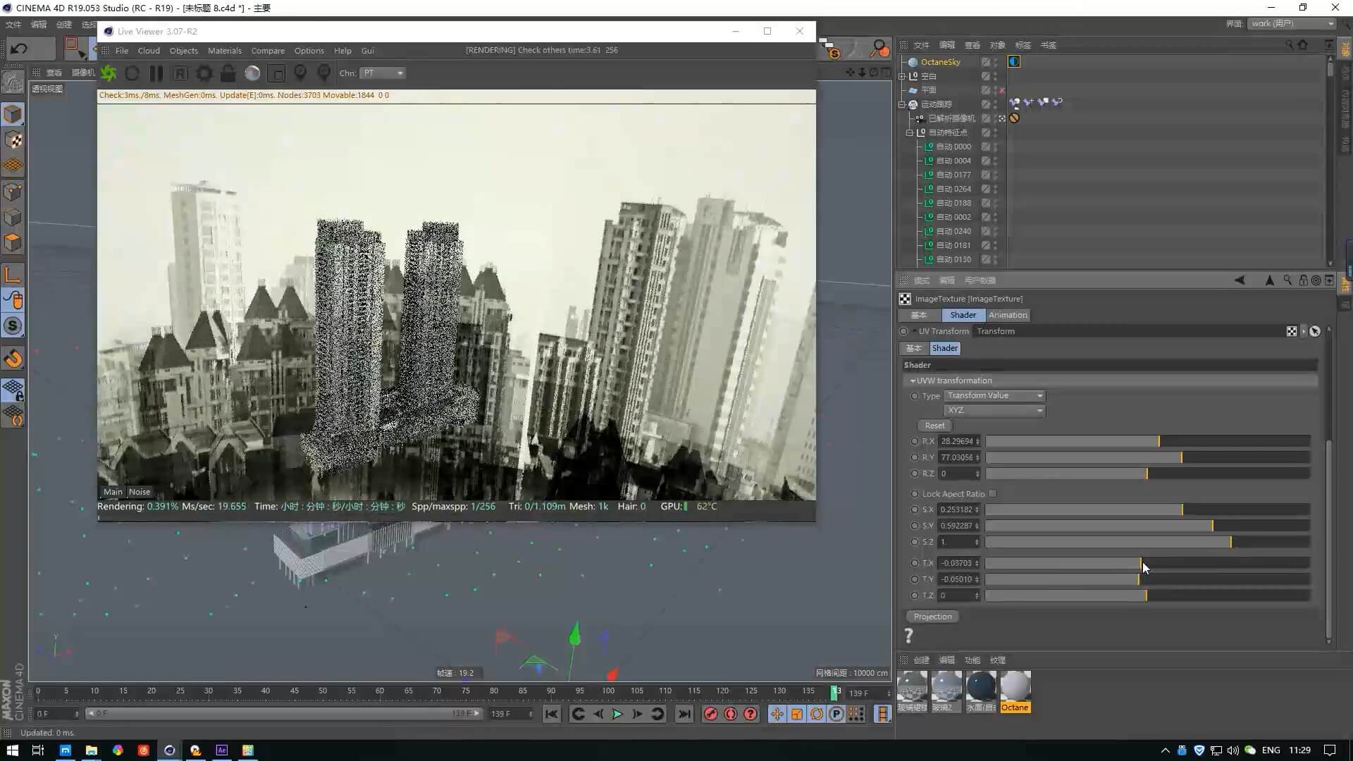Open Octane settings gear icon
Image resolution: width=1353 pixels, height=761 pixels.
click(x=204, y=73)
